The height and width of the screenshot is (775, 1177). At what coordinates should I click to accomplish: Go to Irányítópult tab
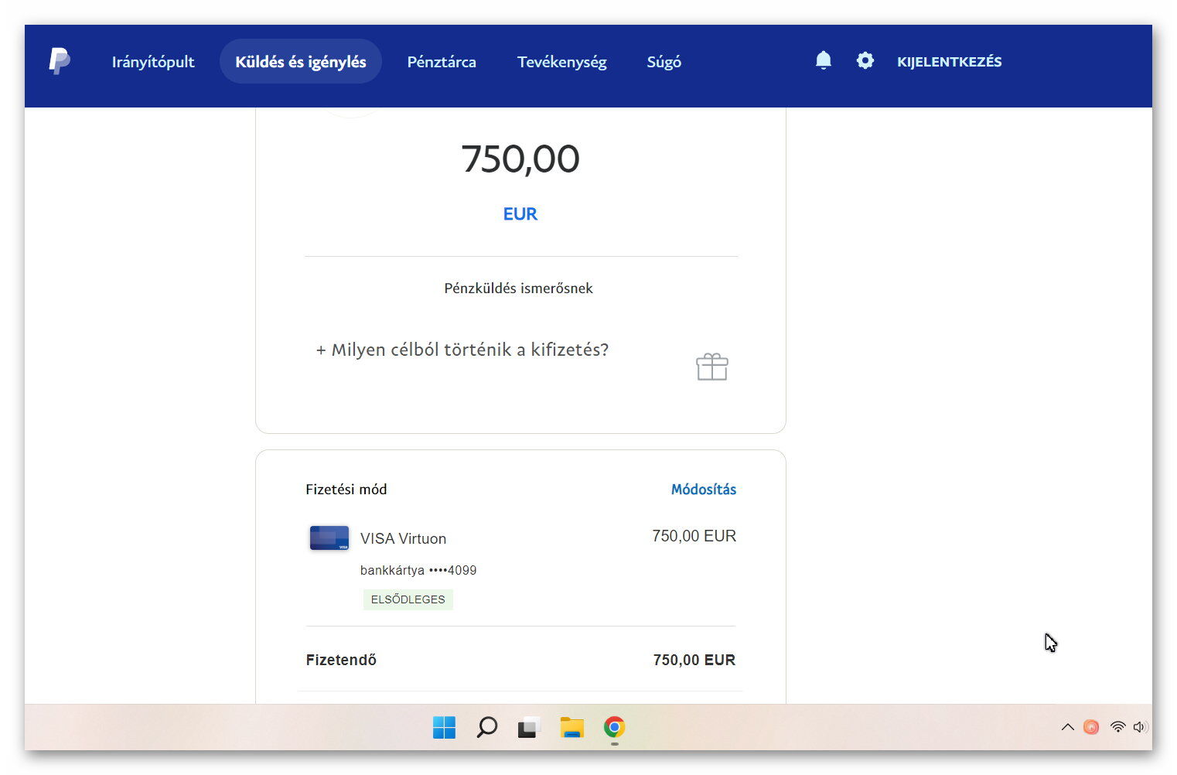(x=153, y=62)
